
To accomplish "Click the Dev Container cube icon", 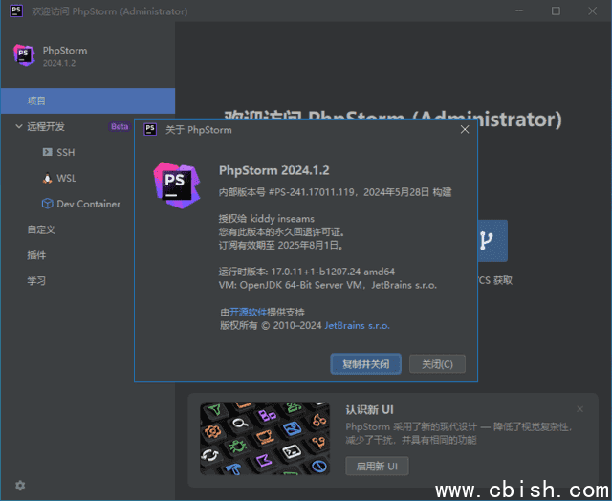I will [47, 204].
